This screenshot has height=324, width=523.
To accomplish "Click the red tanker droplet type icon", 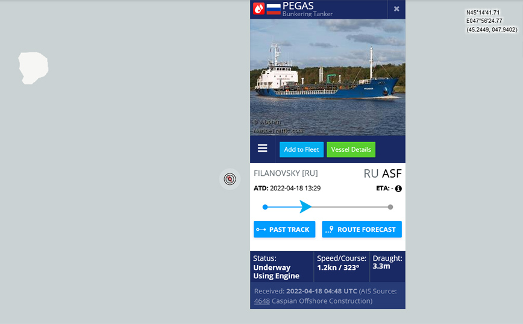I will tap(259, 8).
